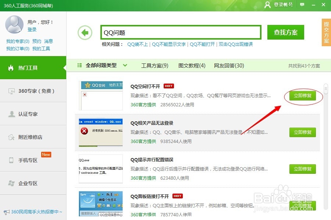Click the 登录帐号 text in title bar

tap(283, 5)
